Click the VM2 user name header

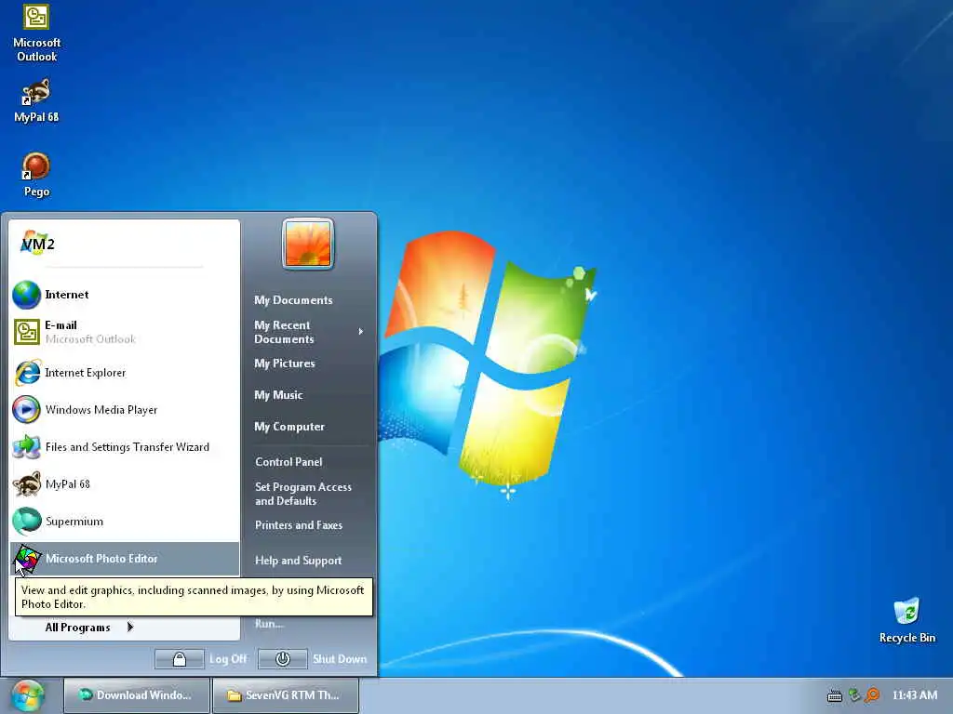(x=37, y=244)
